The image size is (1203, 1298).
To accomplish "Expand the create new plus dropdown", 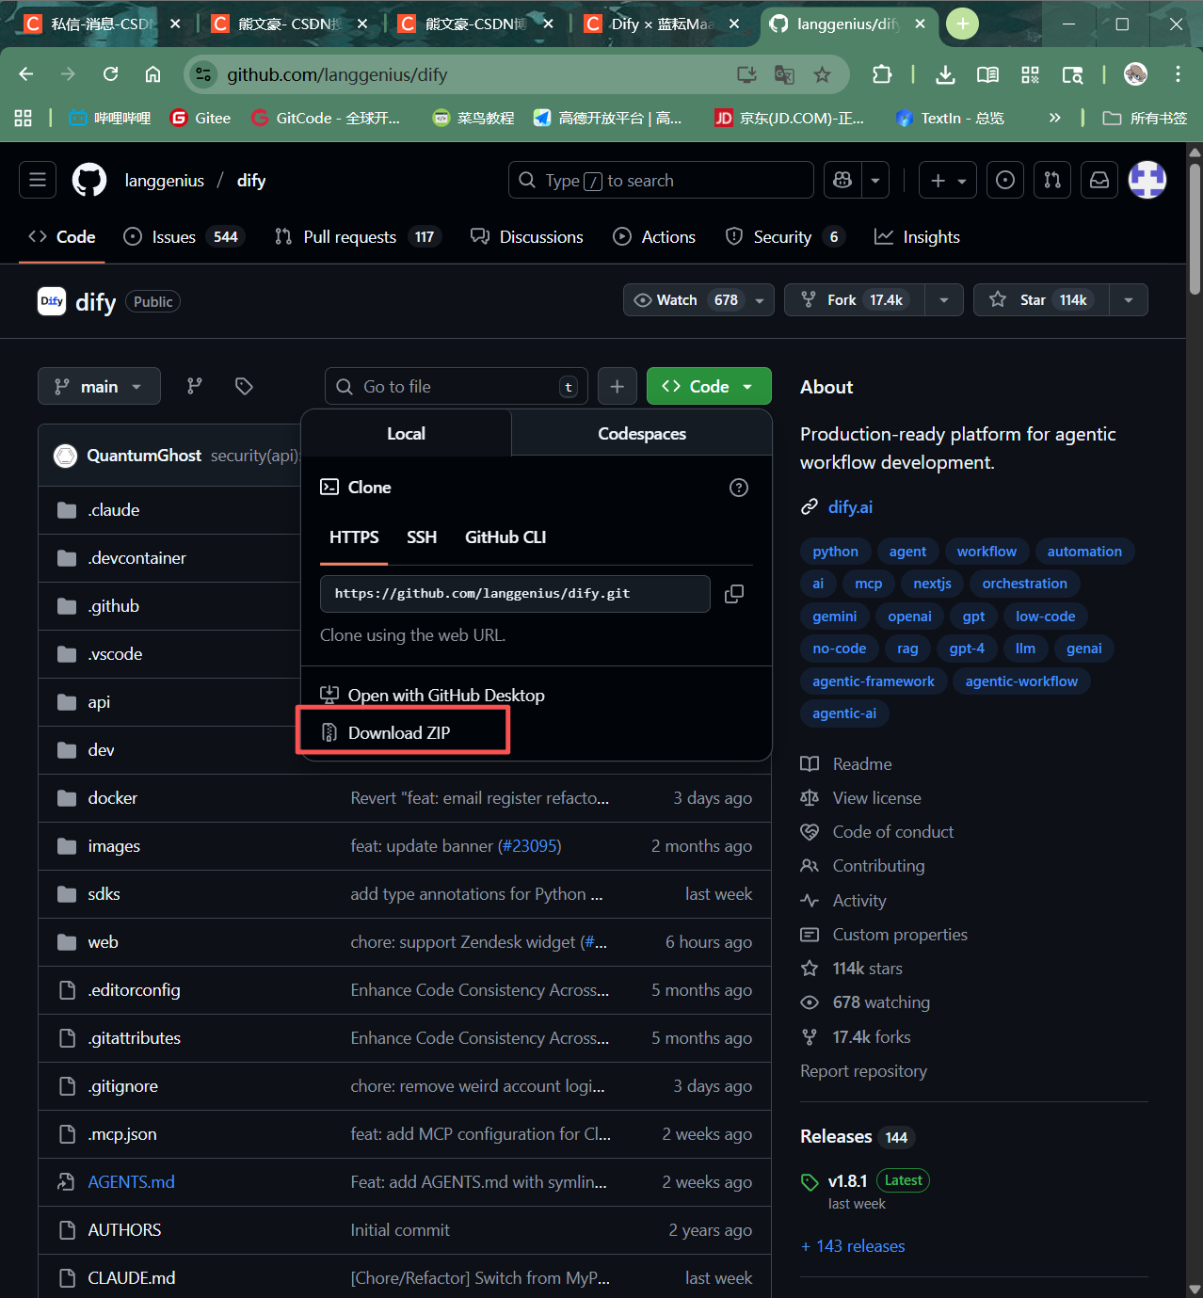I will (x=948, y=180).
